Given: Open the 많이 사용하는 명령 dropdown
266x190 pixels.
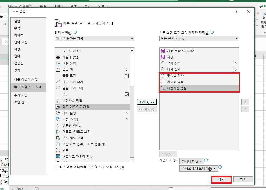Looking at the screenshot, I should [95, 39].
